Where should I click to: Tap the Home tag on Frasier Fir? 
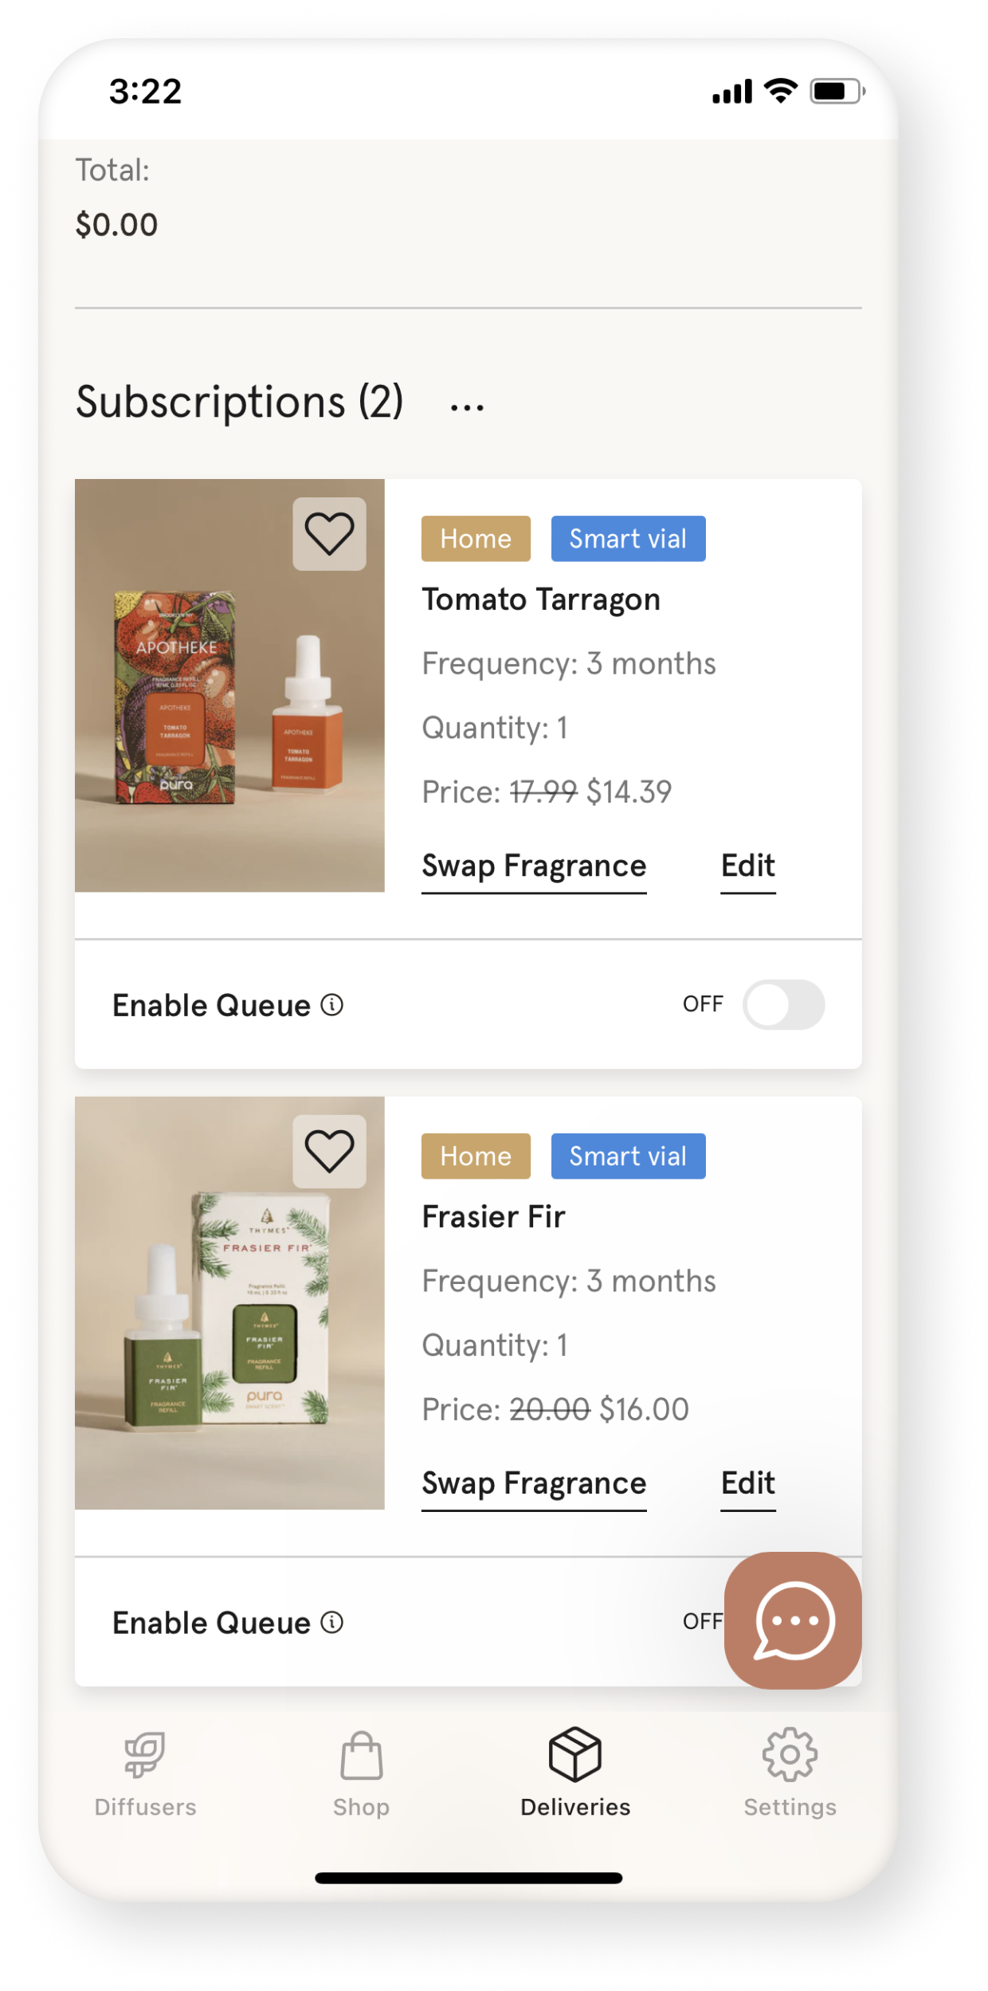(476, 1157)
